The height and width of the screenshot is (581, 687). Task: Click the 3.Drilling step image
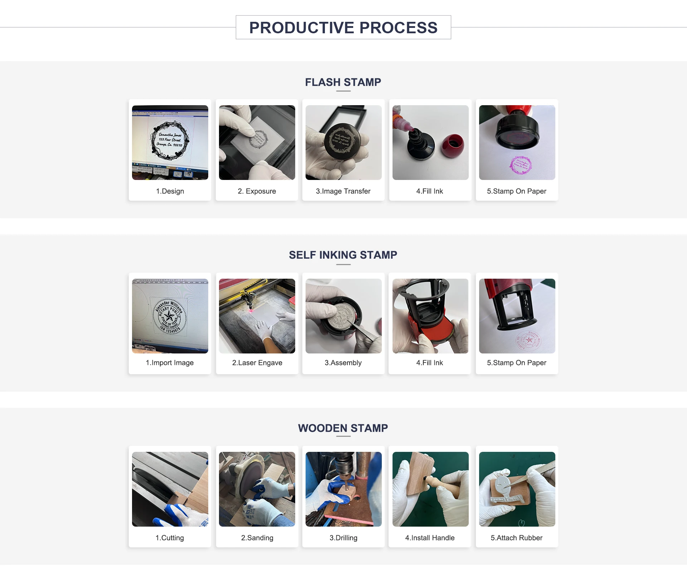tap(343, 489)
